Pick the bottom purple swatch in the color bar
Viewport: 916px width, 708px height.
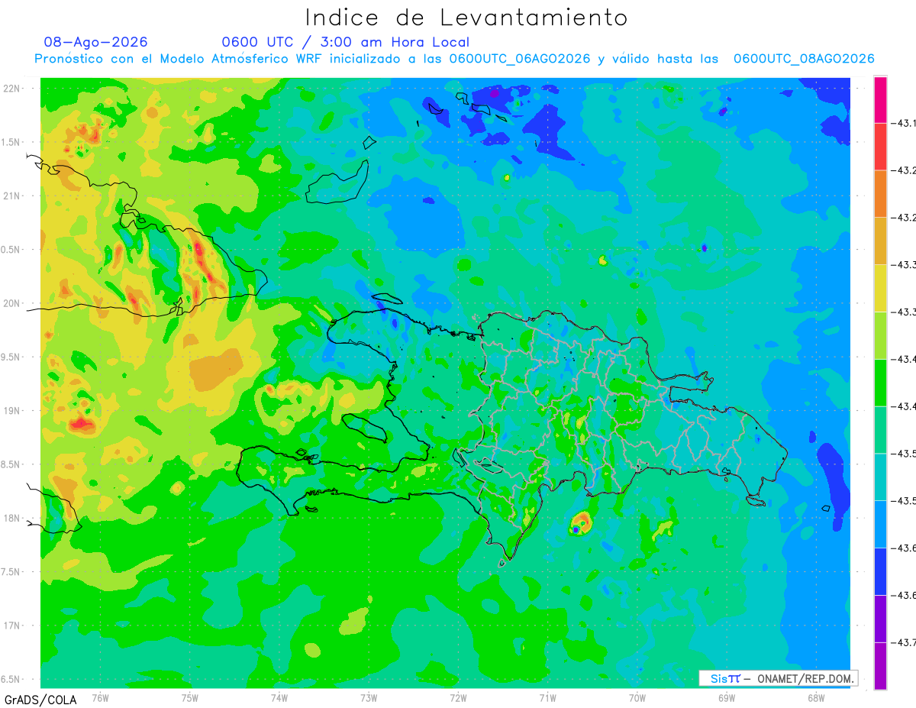click(880, 666)
